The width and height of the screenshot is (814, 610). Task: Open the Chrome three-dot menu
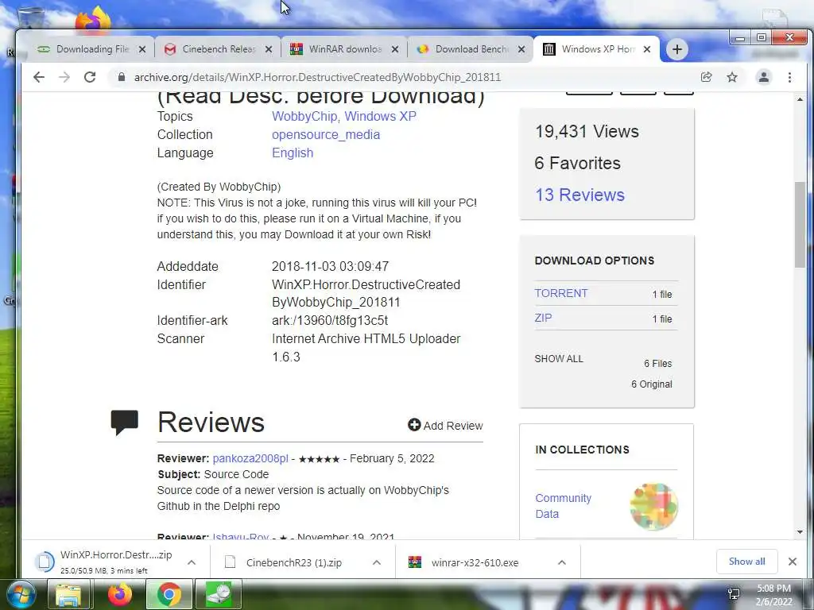789,77
